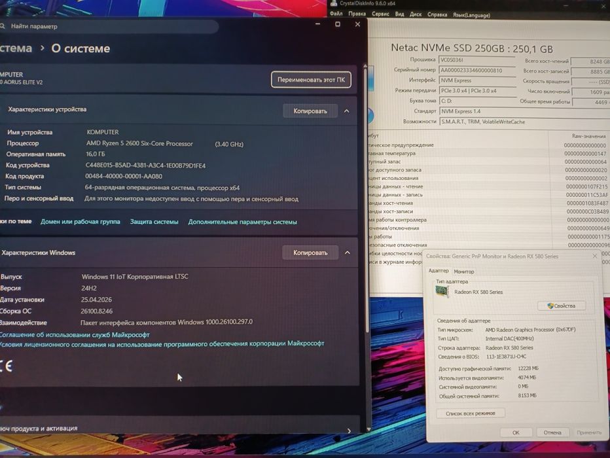Click the processor value AMD Ryzen 5 2600
This screenshot has height=458, width=610.
coord(139,143)
